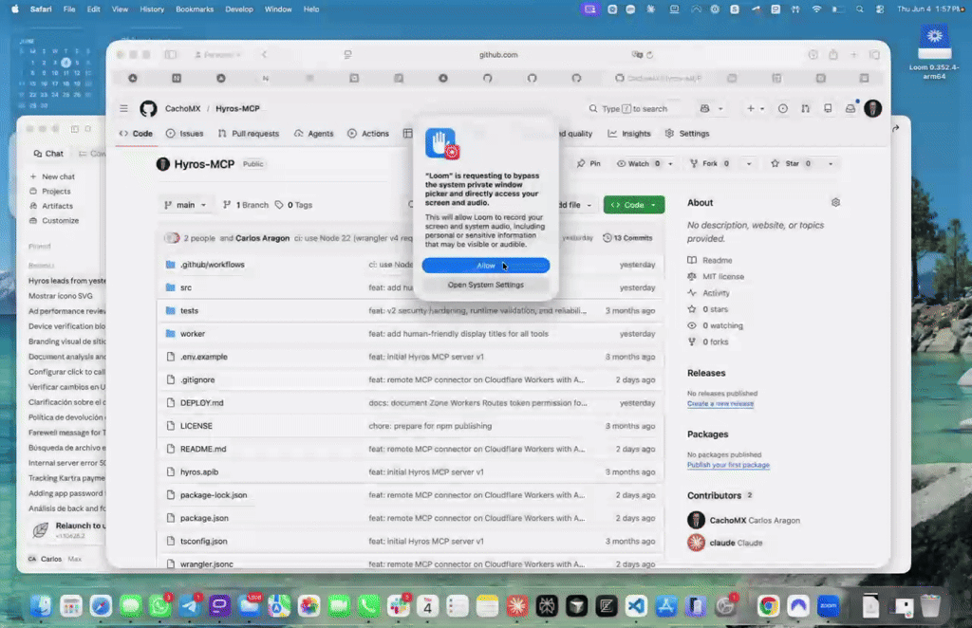Screen dimensions: 972x628
Task: Open the user profile avatar
Action: click(873, 108)
